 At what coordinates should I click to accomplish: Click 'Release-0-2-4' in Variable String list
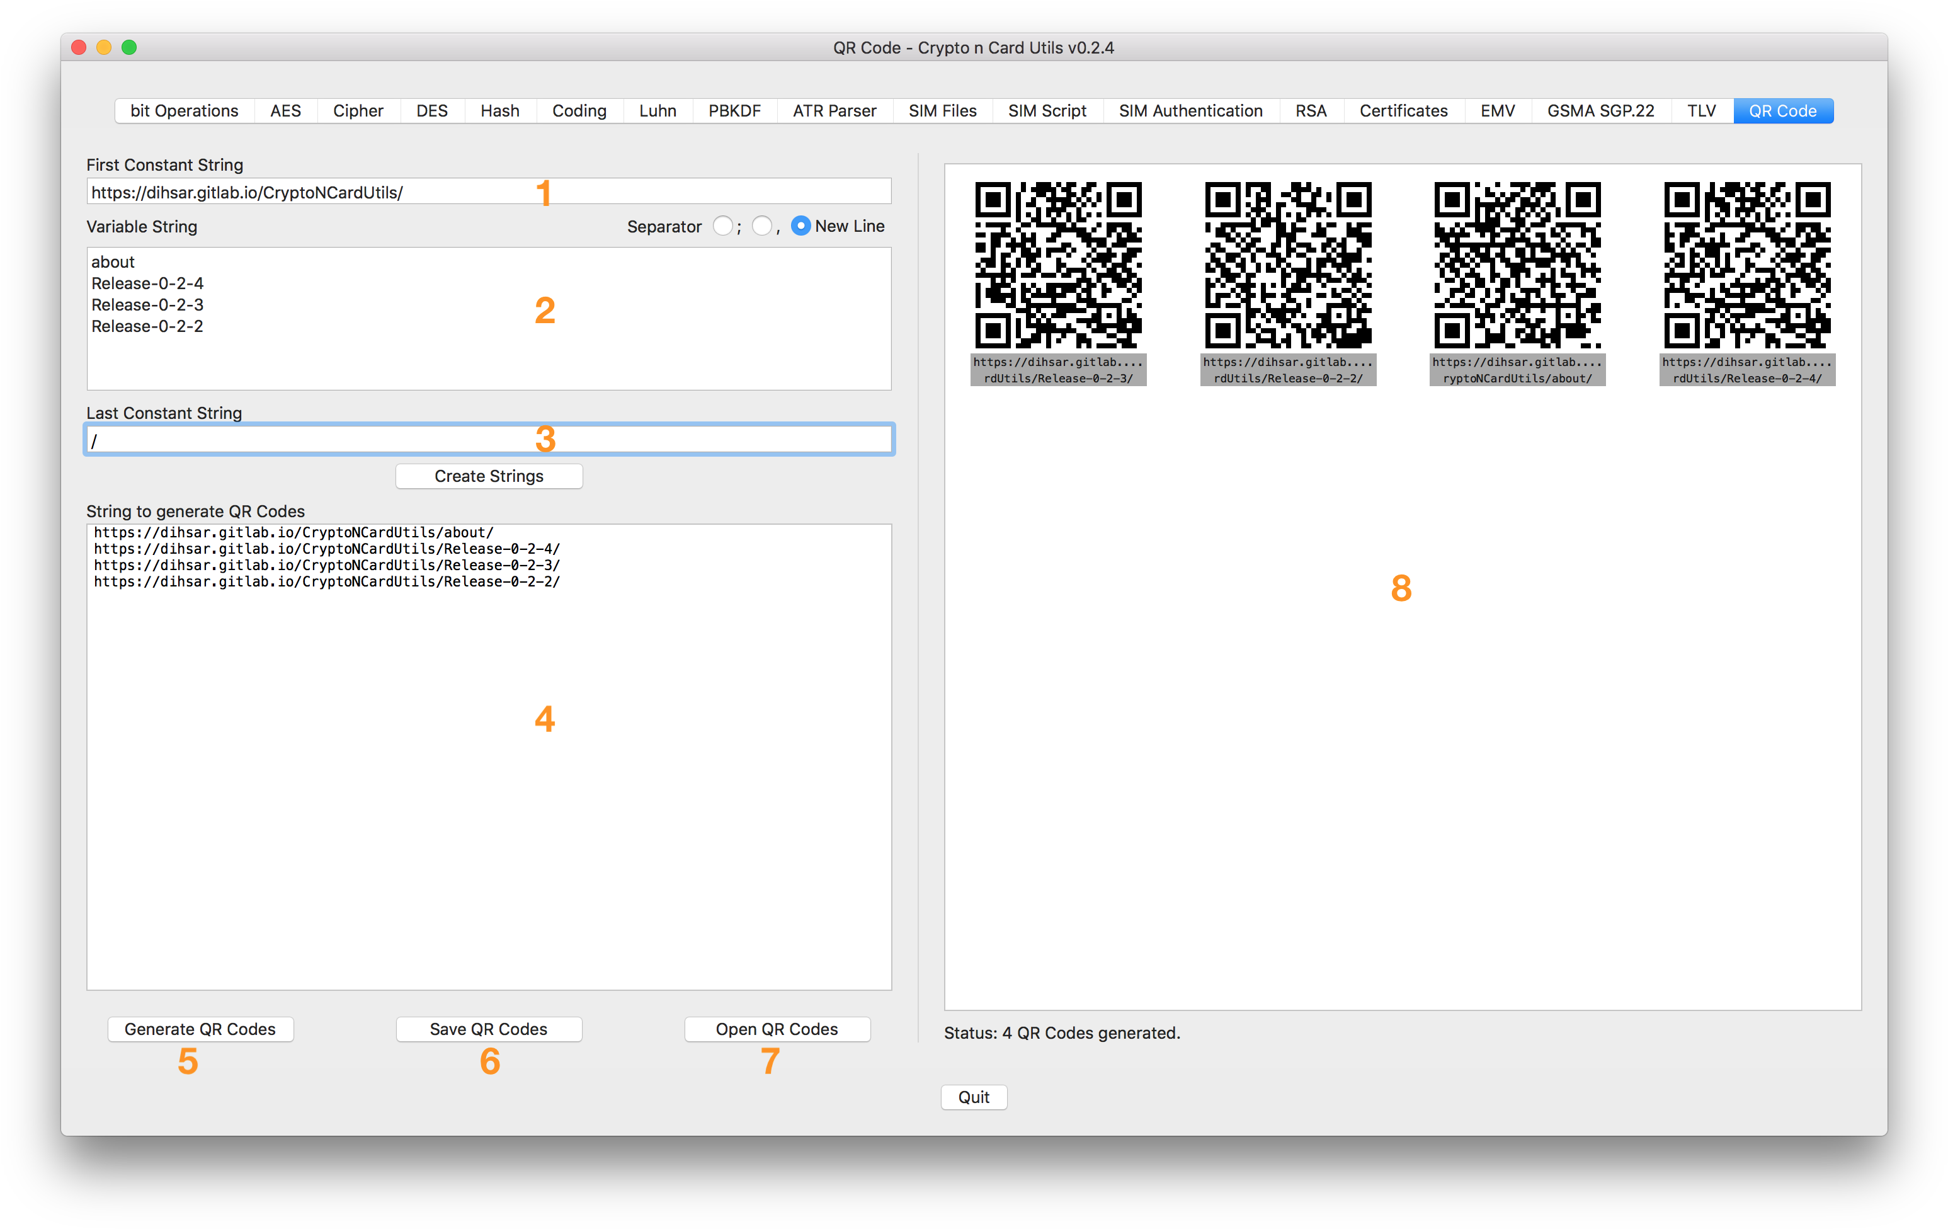click(x=147, y=283)
